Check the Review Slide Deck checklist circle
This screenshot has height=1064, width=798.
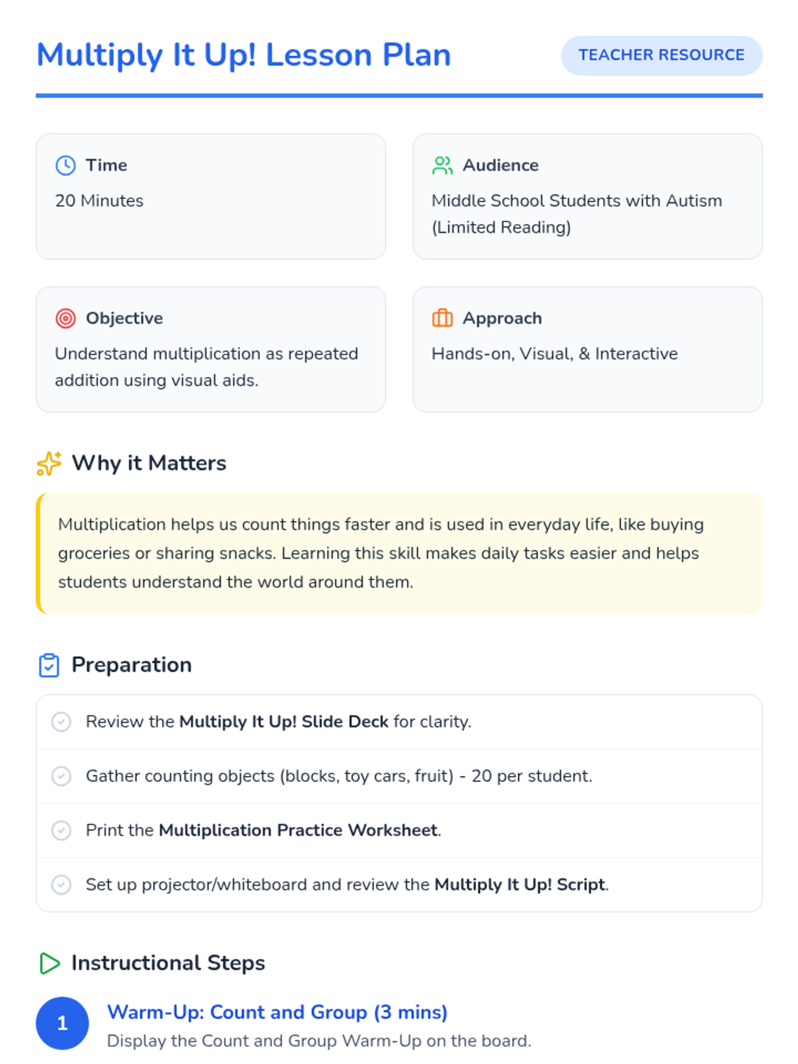(x=61, y=722)
